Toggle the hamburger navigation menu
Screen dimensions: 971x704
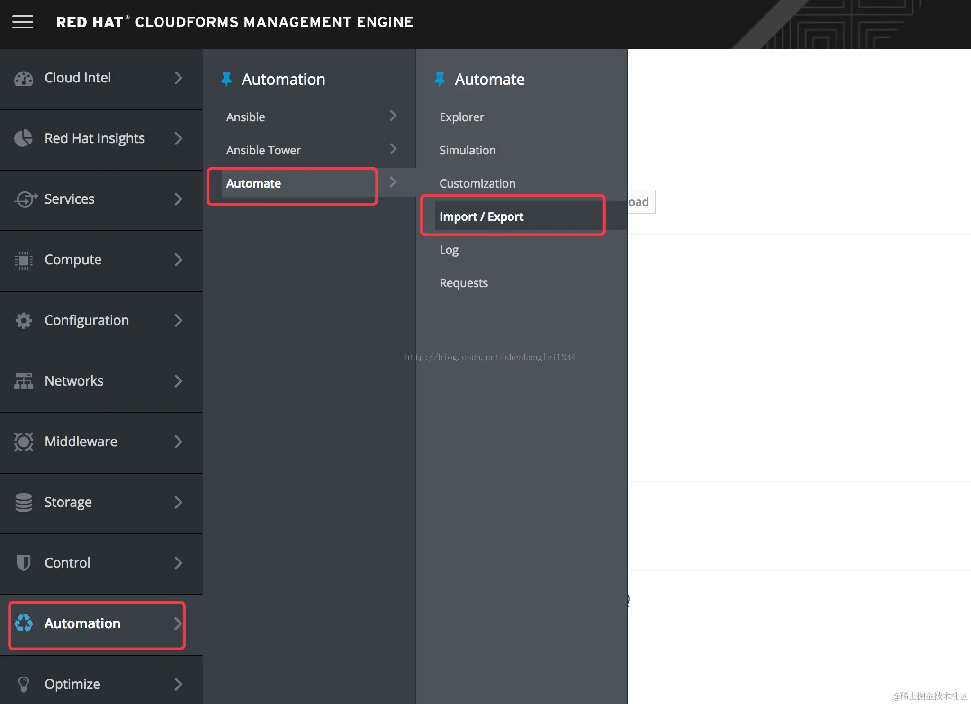point(22,22)
